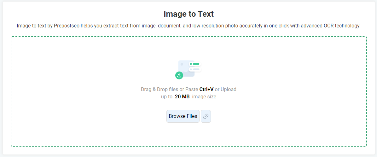This screenshot has width=377, height=157.
Task: Click the bold 20 MB size label
Action: pyautogui.click(x=182, y=97)
